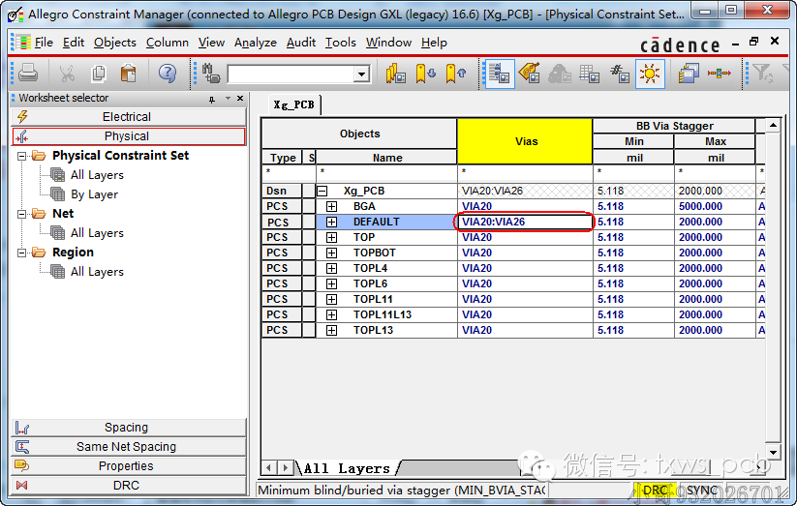Click the 5000.000 Max value for BGA
Image resolution: width=797 pixels, height=506 pixels.
(715, 206)
